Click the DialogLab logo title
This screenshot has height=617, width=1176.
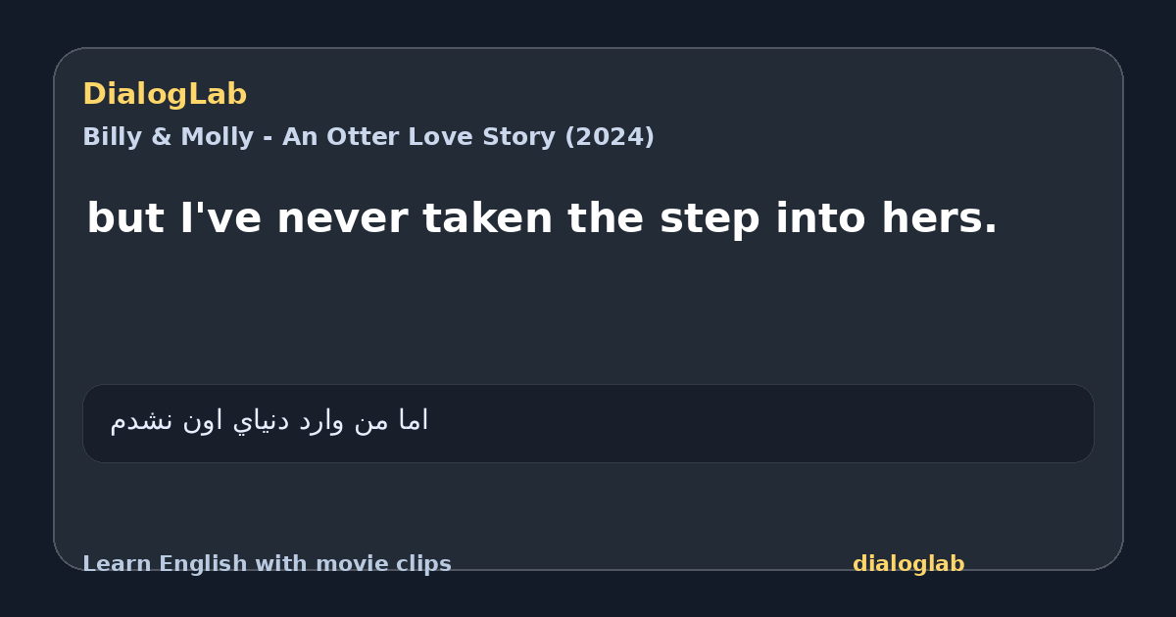(x=165, y=94)
